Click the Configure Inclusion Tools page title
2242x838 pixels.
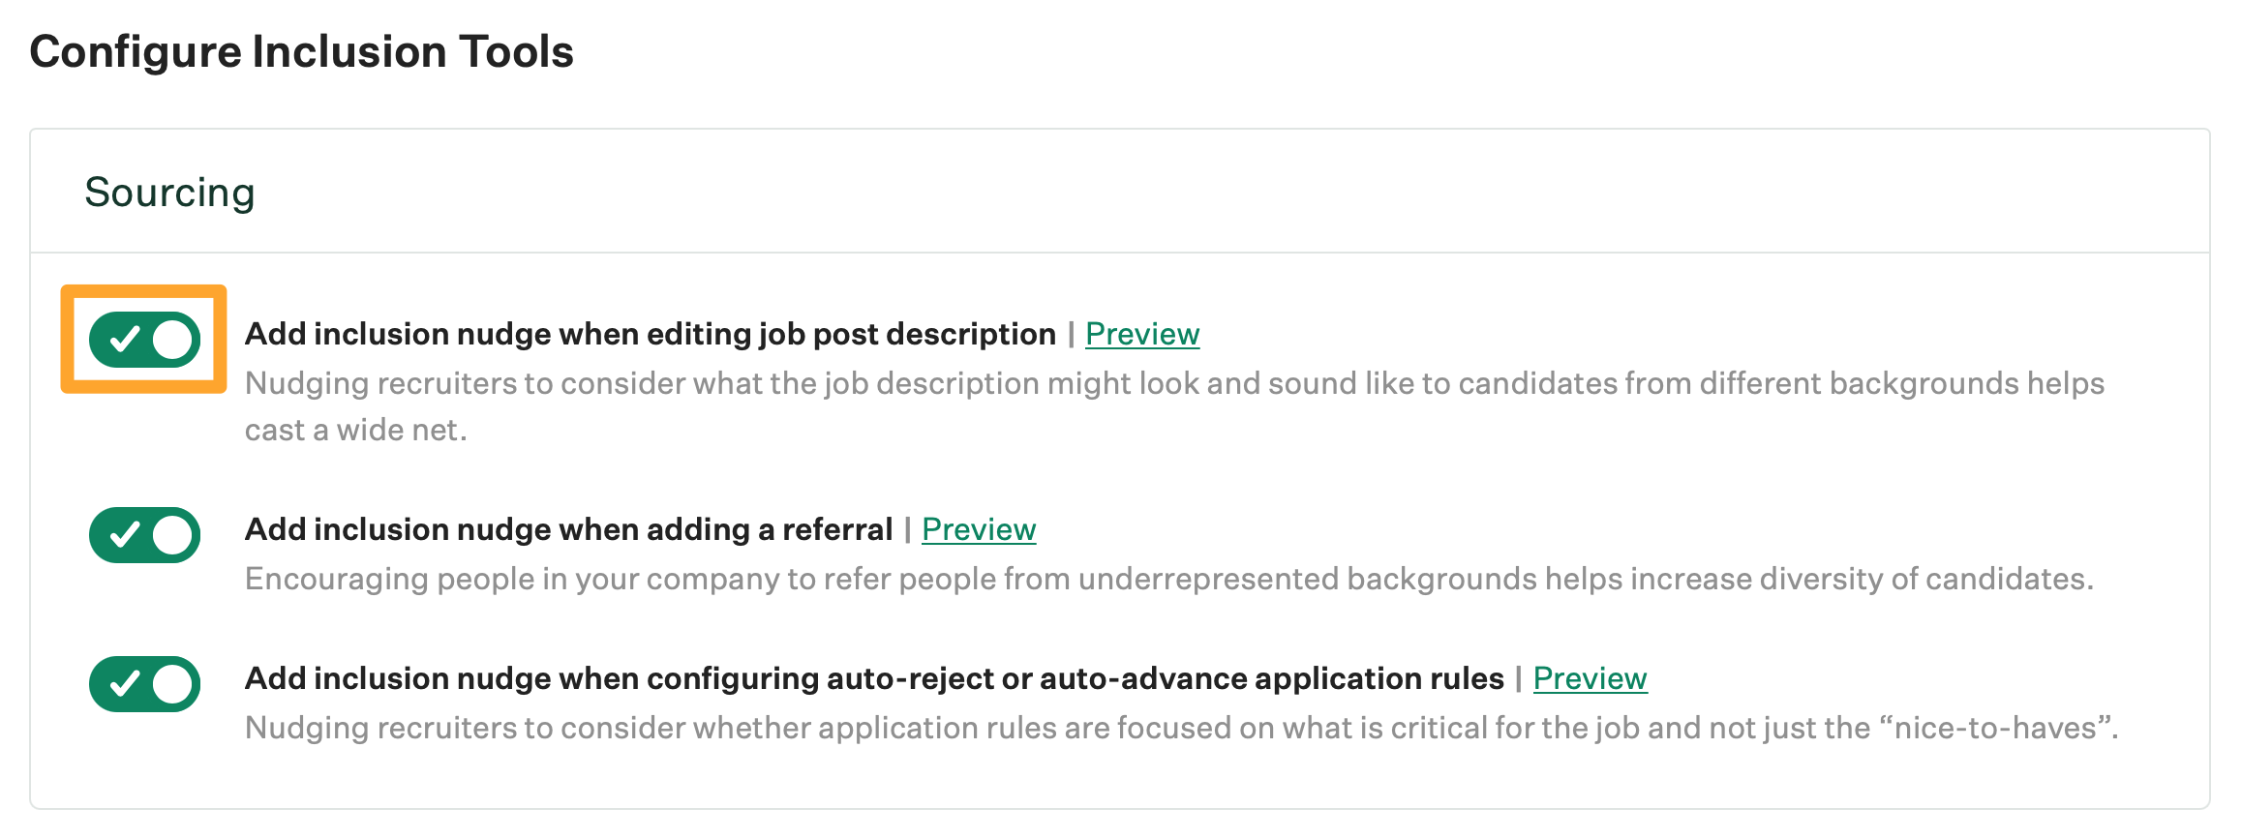pyautogui.click(x=301, y=51)
